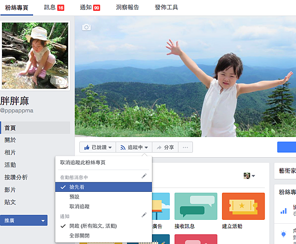Open 相片 in the sidebar
The height and width of the screenshot is (244, 296).
[10, 152]
